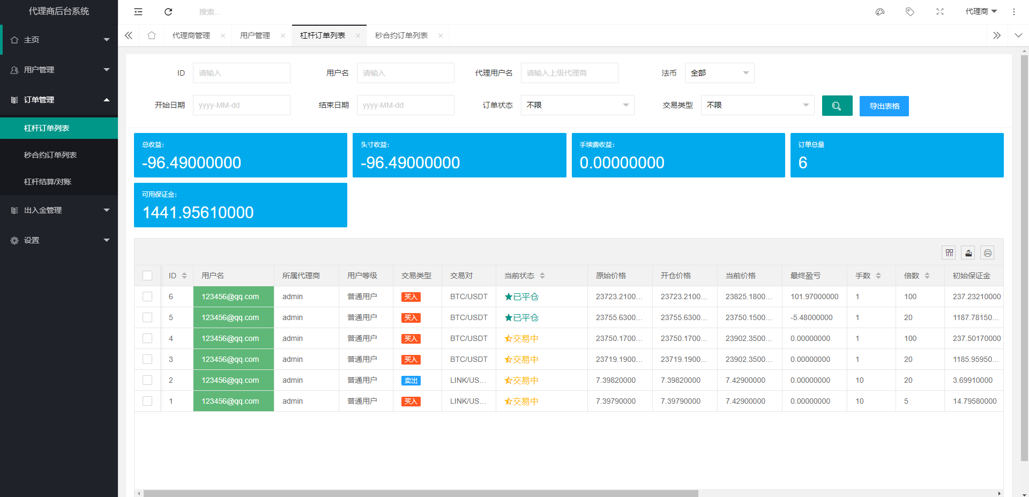Open the column filter grid icon
Viewport: 1029px width, 497px height.
pos(949,253)
